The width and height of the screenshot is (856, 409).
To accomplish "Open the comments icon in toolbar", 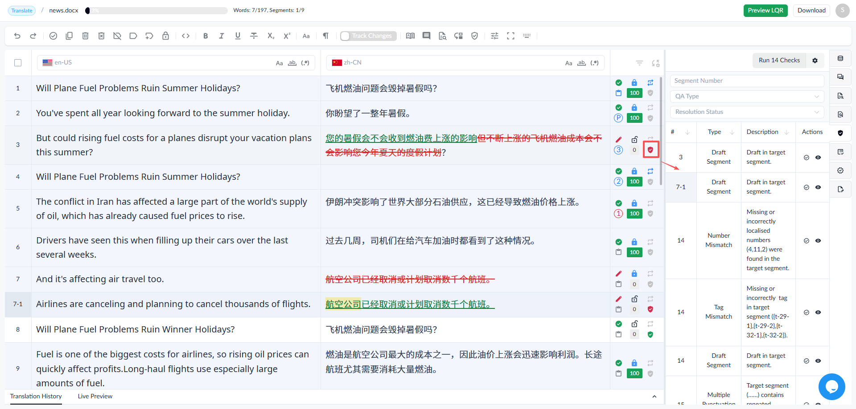I will click(x=427, y=36).
